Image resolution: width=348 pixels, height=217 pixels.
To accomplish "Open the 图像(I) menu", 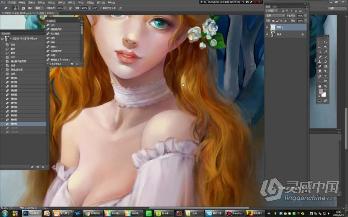I will (31, 3).
